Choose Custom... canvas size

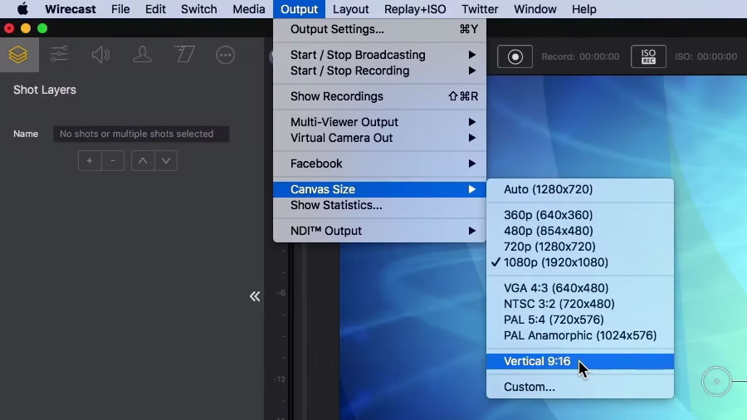pyautogui.click(x=580, y=387)
